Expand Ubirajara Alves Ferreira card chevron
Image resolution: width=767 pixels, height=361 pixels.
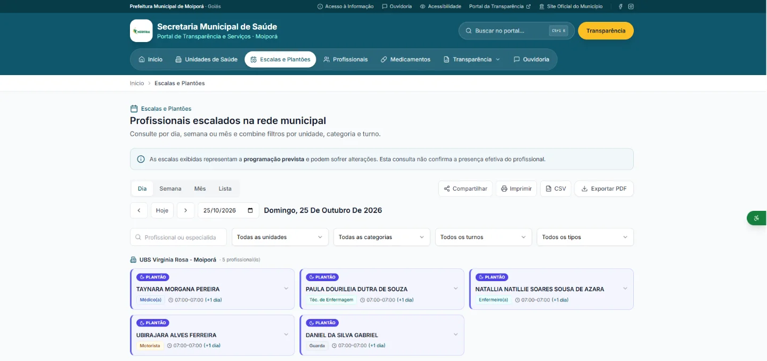286,334
